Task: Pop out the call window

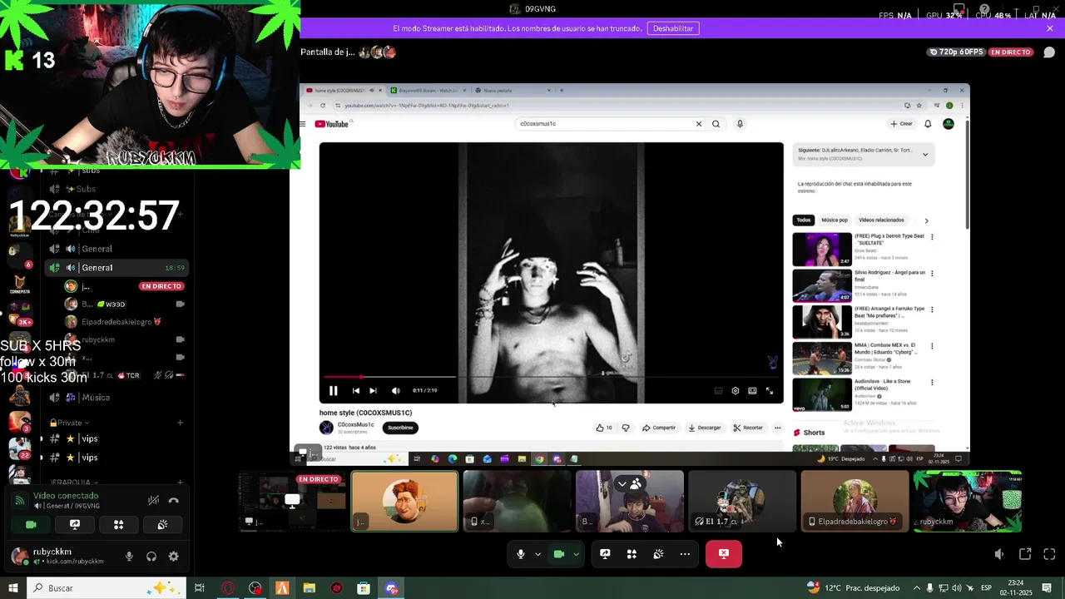Action: [1025, 554]
